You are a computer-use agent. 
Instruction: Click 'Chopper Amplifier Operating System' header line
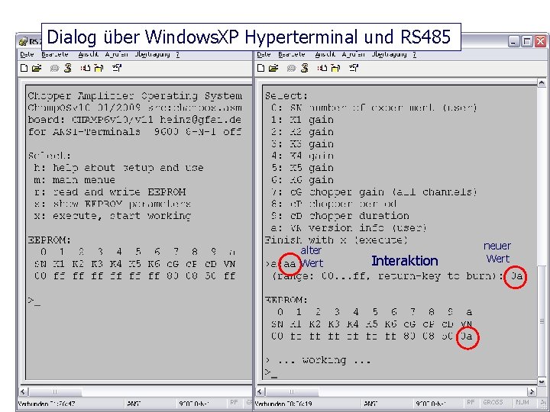coord(135,96)
